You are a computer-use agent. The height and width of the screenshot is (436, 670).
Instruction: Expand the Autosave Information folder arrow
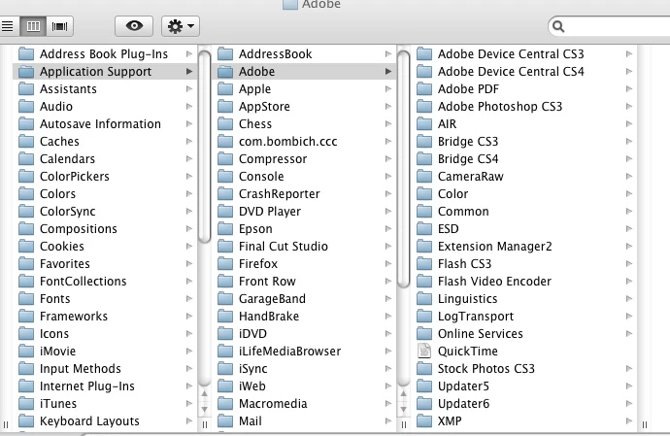(x=189, y=124)
